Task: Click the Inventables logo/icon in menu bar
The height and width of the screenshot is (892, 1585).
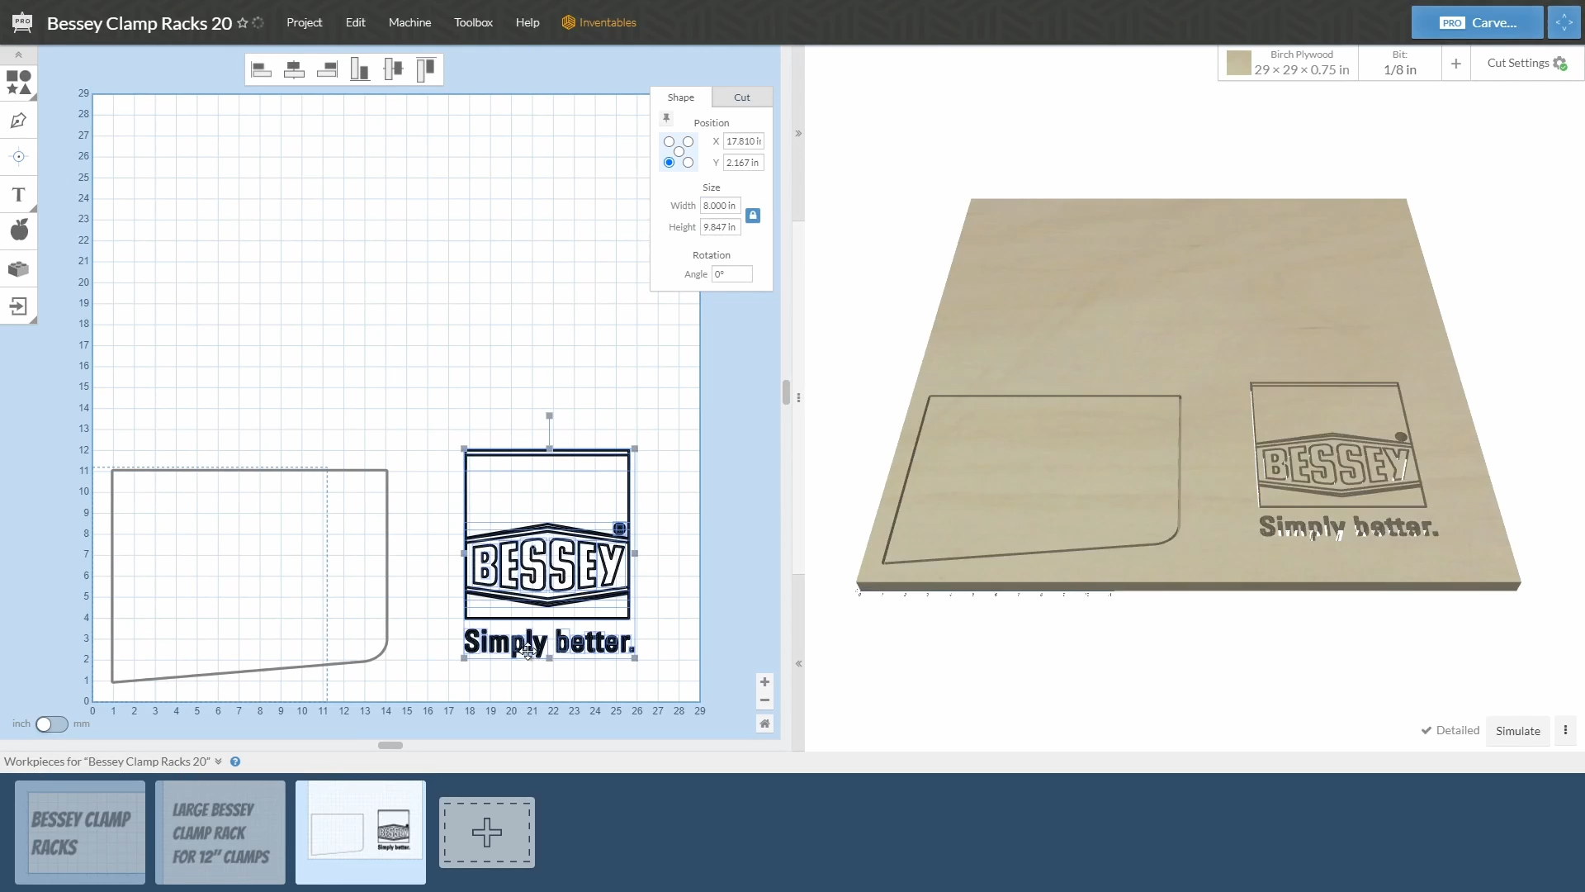Action: click(568, 21)
